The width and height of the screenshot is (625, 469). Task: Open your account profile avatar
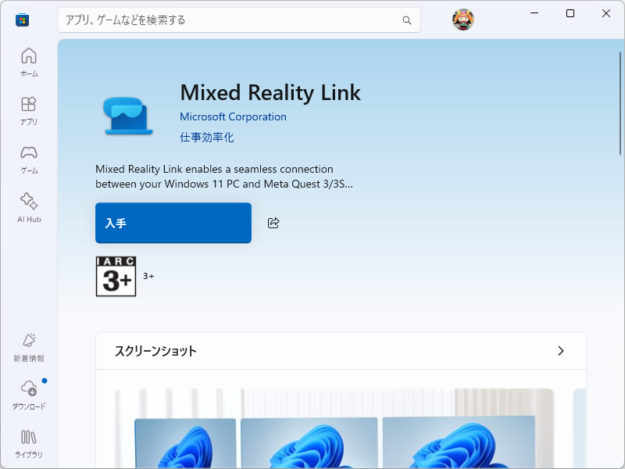tap(462, 20)
